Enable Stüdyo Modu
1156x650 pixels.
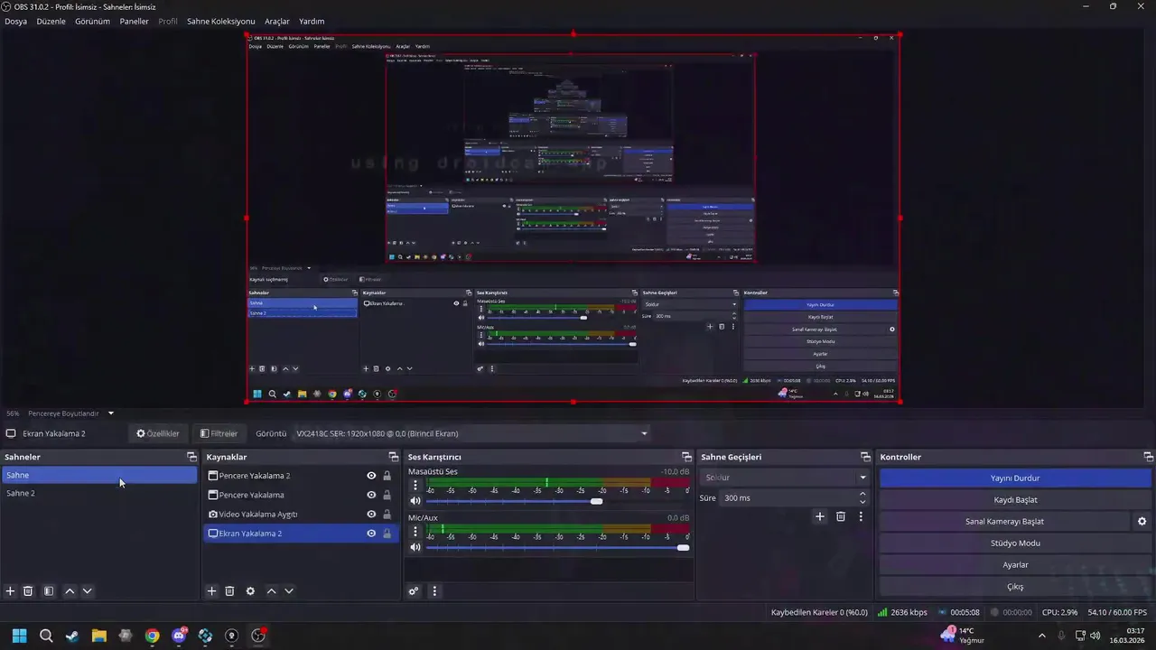click(x=1015, y=543)
